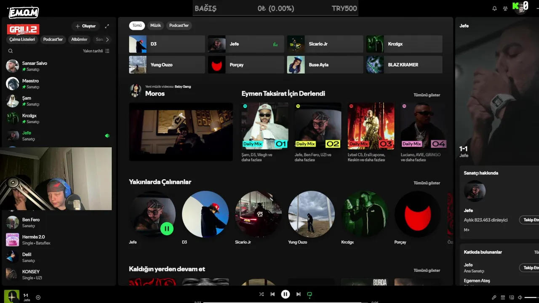
Task: Open the Porçay shortcut tile
Action: 246,65
